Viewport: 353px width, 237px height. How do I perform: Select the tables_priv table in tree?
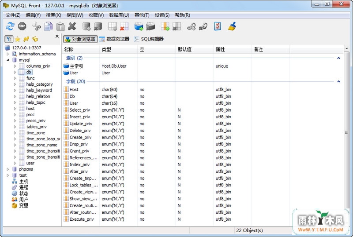(x=37, y=127)
